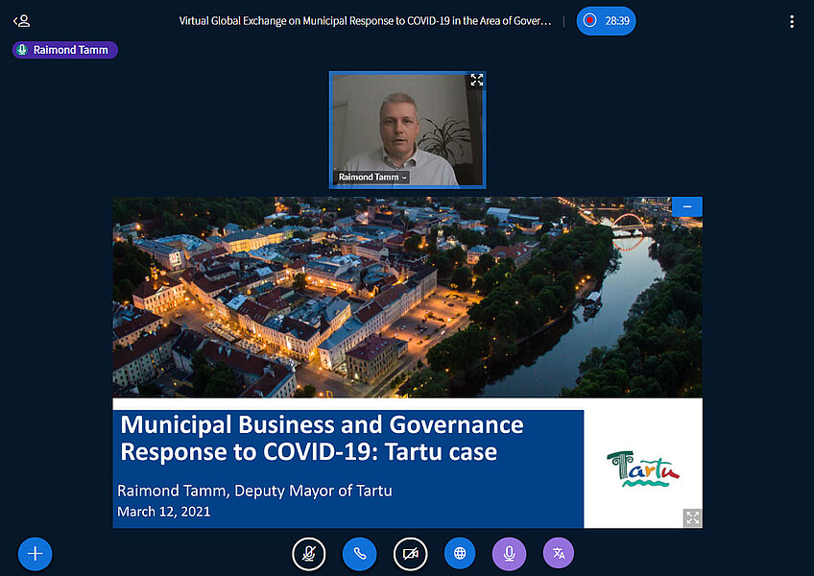Click the meeting title 'Virtual Global Exchange'
This screenshot has height=576, width=814.
tap(365, 21)
